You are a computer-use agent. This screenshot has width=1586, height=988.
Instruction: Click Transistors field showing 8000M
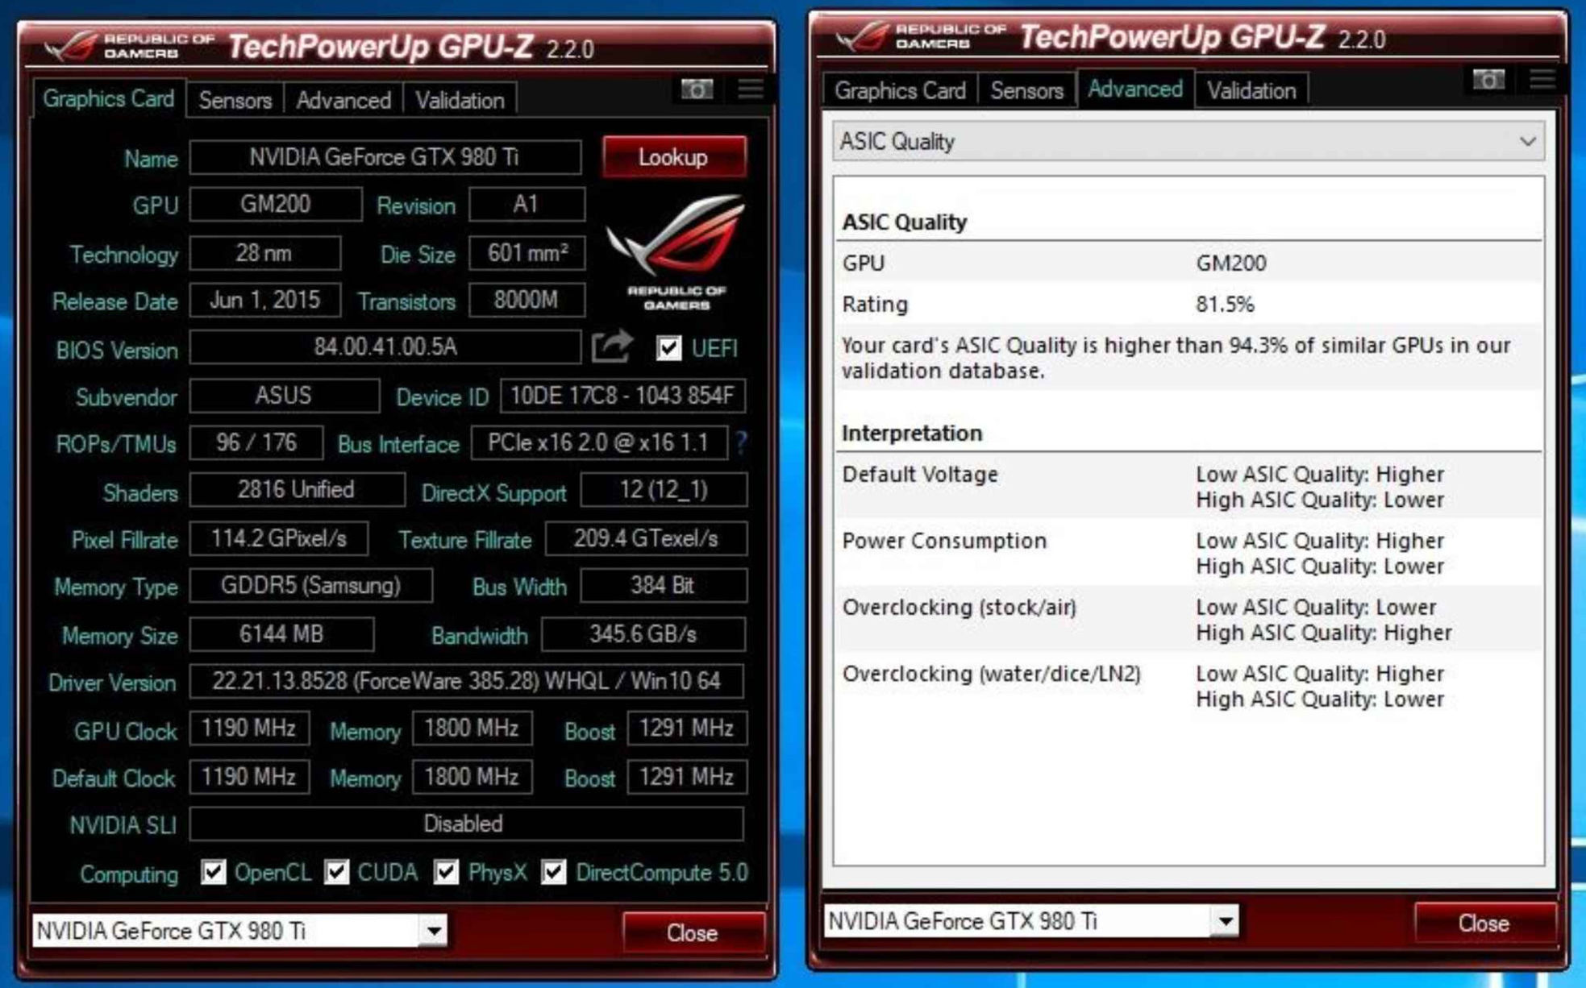pos(527,300)
